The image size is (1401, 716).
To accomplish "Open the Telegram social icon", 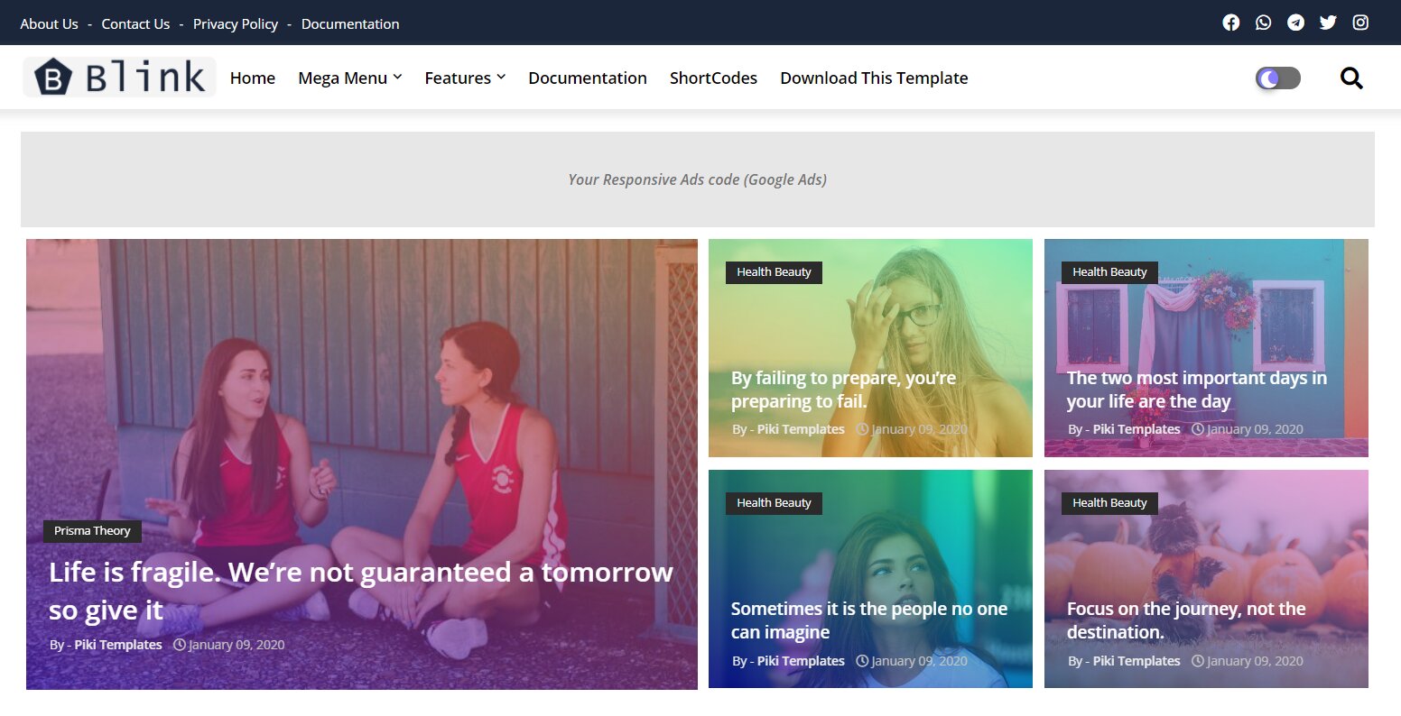I will coord(1295,23).
